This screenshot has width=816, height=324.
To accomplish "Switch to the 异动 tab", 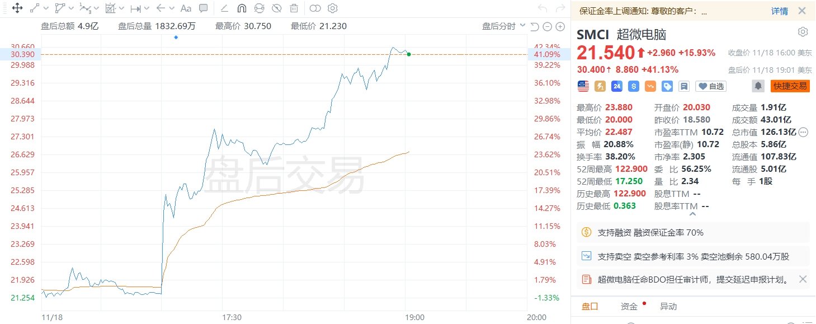I will (668, 306).
